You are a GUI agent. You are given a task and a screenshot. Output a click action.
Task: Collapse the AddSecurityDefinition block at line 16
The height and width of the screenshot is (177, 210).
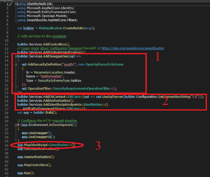[16, 65]
